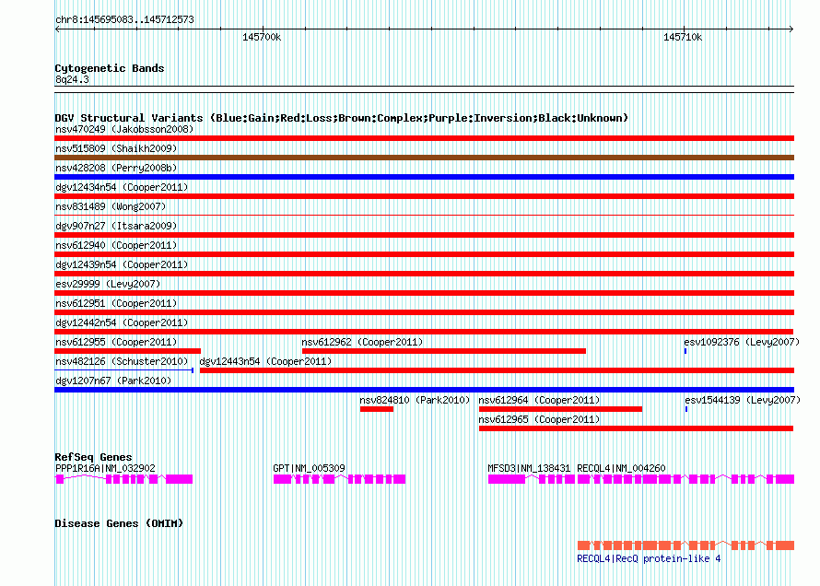Open nsv612951 (Cooper2011) variant label
This screenshot has width=820, height=586.
[116, 303]
